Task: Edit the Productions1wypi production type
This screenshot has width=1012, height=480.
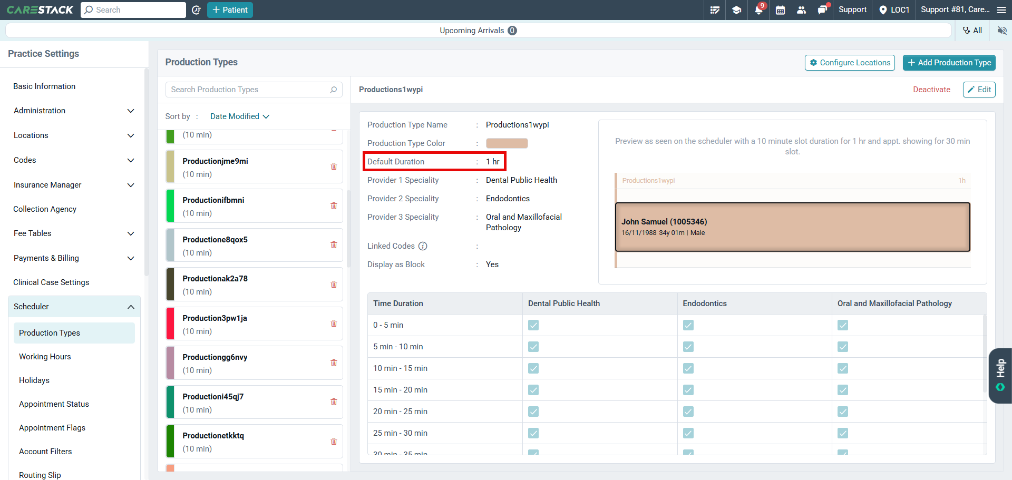Action: click(979, 90)
